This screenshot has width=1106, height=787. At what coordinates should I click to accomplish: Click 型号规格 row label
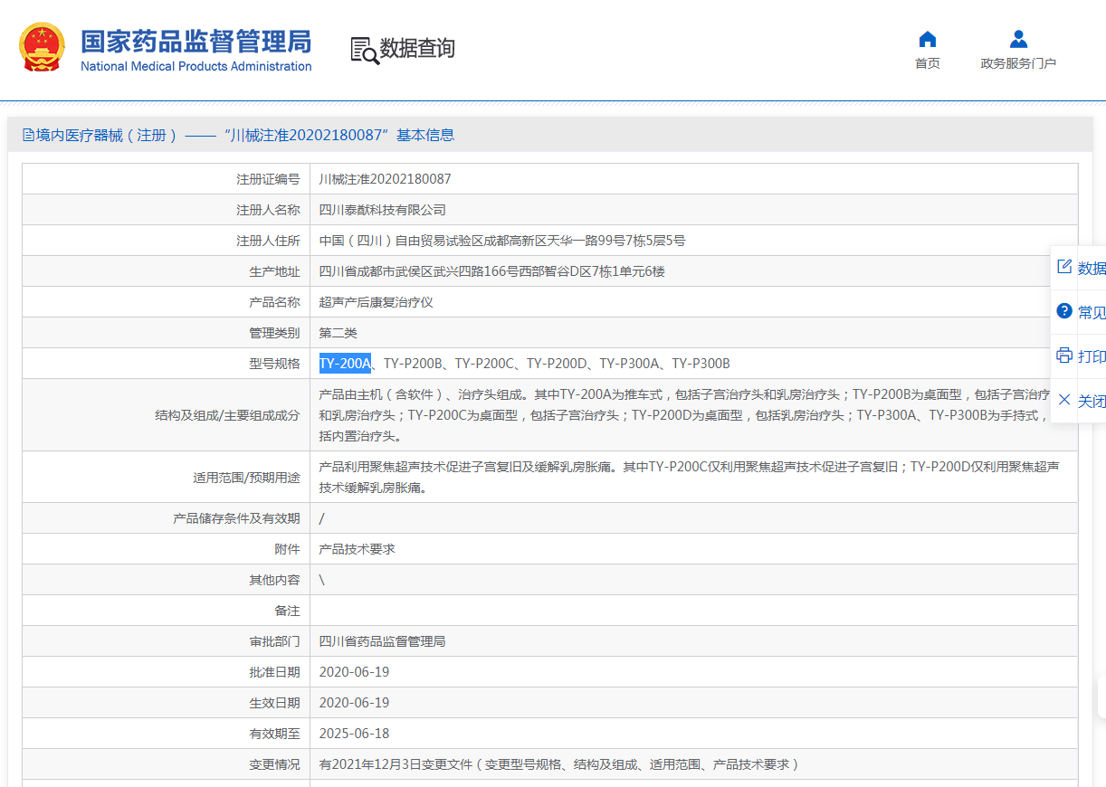click(x=275, y=364)
